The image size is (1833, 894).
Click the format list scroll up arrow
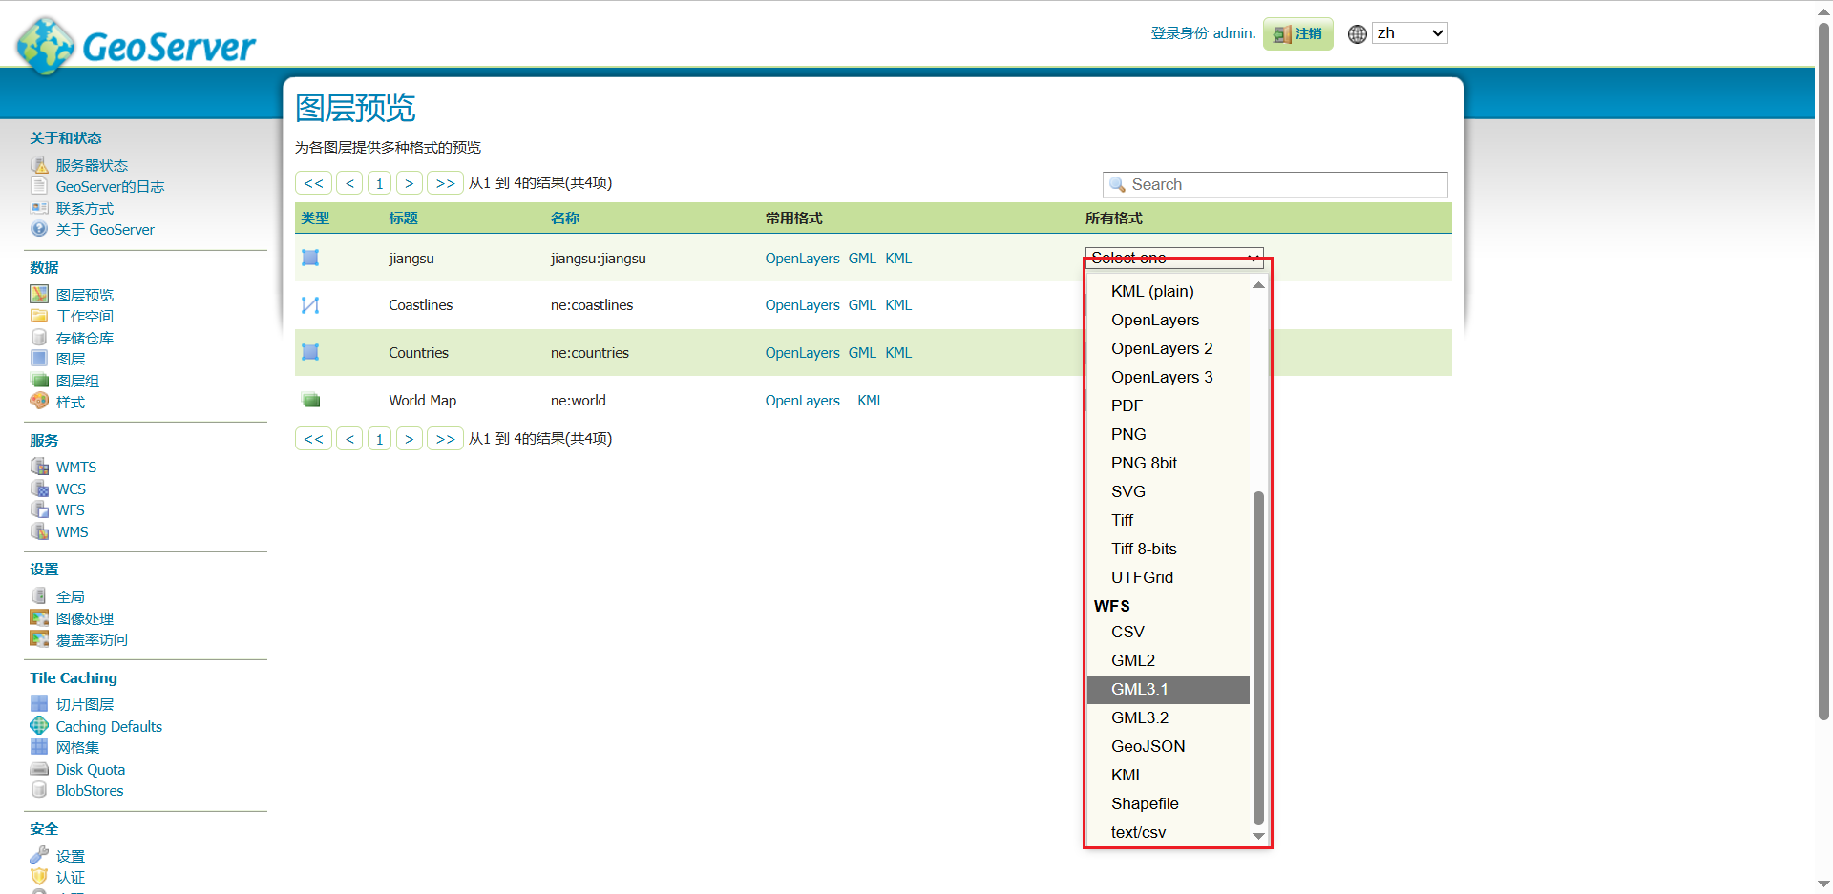pos(1258,285)
